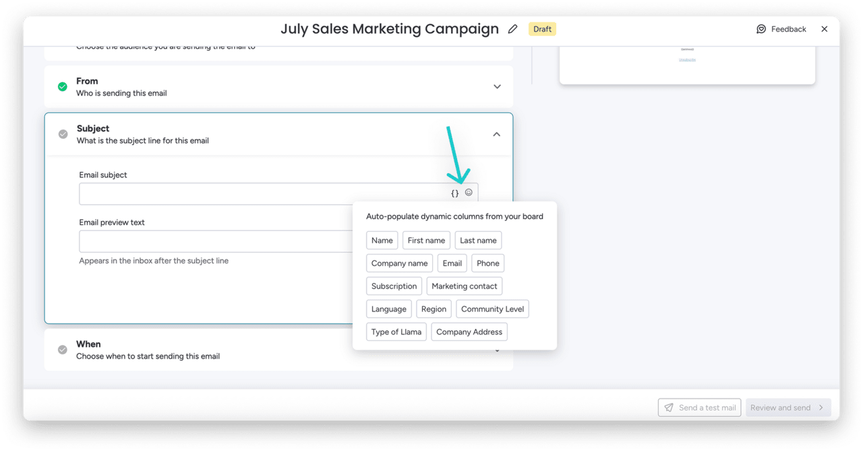
Task: Expand the From section
Action: coord(497,86)
